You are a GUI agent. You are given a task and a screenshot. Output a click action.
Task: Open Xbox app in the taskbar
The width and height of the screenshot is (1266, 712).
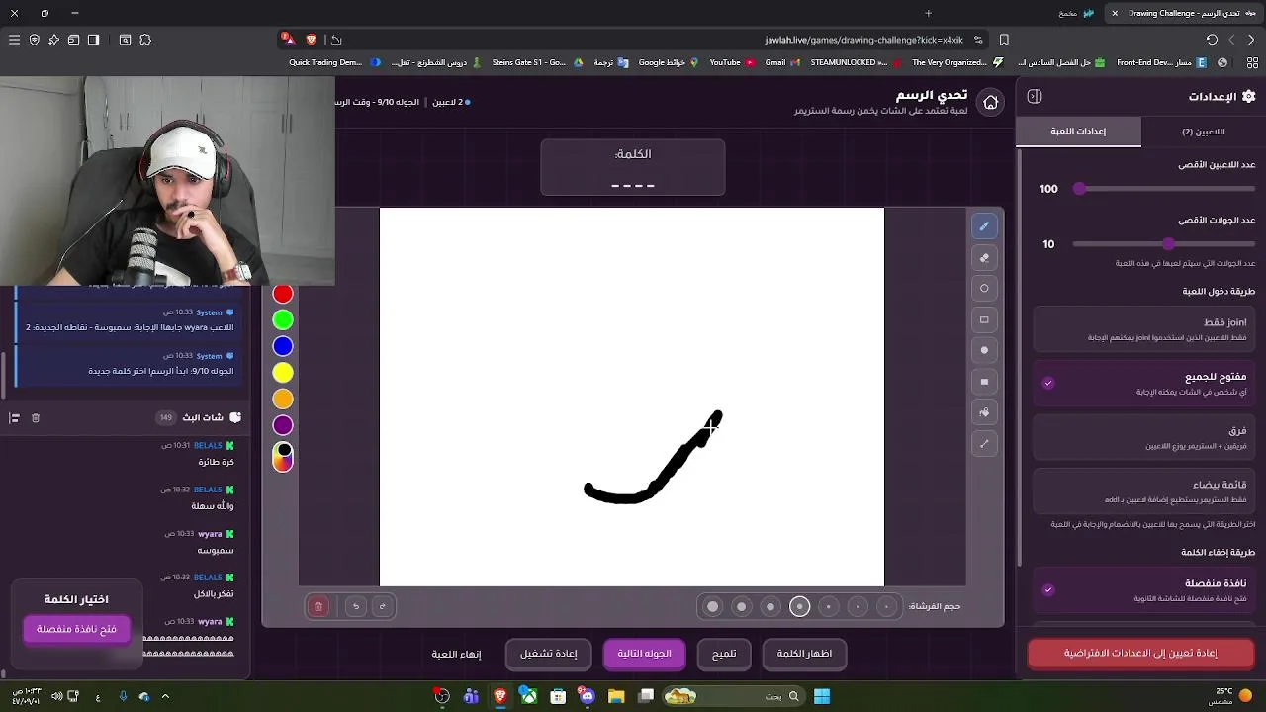point(529,696)
